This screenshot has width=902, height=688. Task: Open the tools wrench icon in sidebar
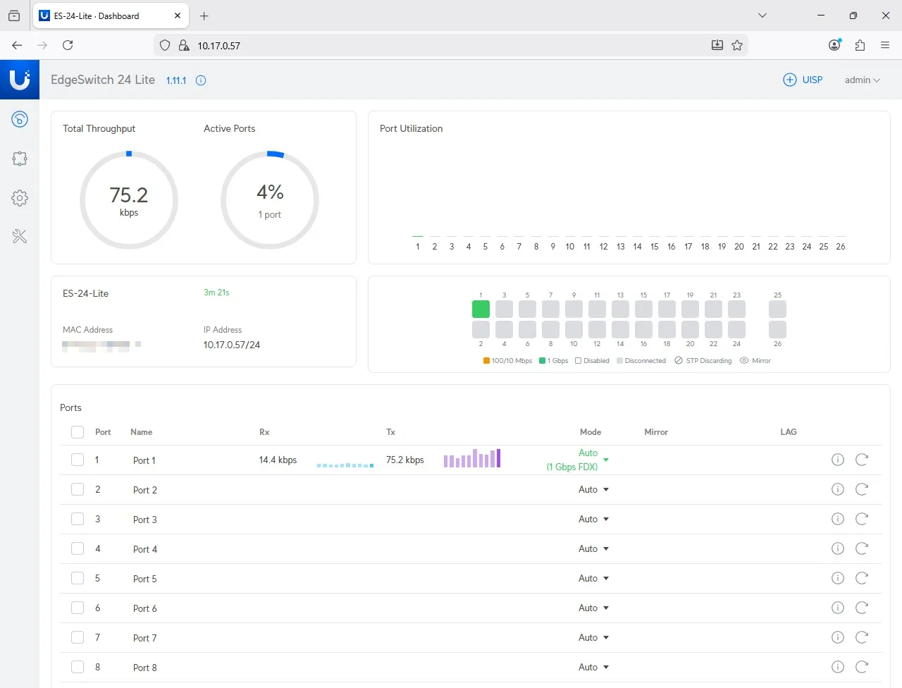(20, 237)
